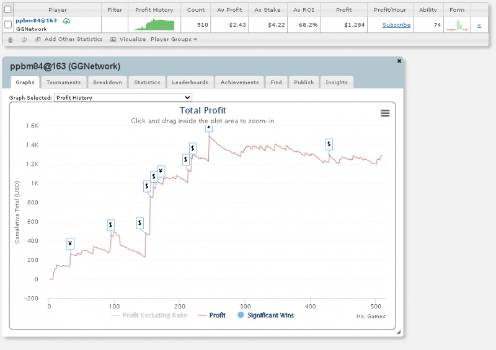The width and height of the screenshot is (496, 350).
Task: Click the trash delete icon in toolbar
Action: point(9,40)
